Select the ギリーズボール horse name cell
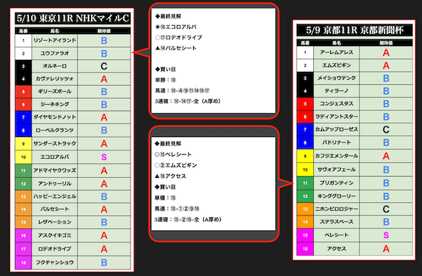Image resolution: width=422 pixels, height=276 pixels. pos(55,92)
